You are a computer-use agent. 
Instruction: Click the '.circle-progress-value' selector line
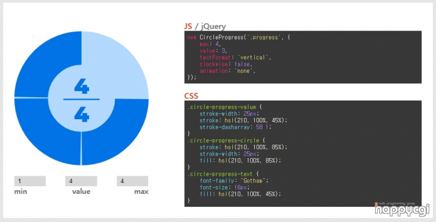(x=224, y=107)
